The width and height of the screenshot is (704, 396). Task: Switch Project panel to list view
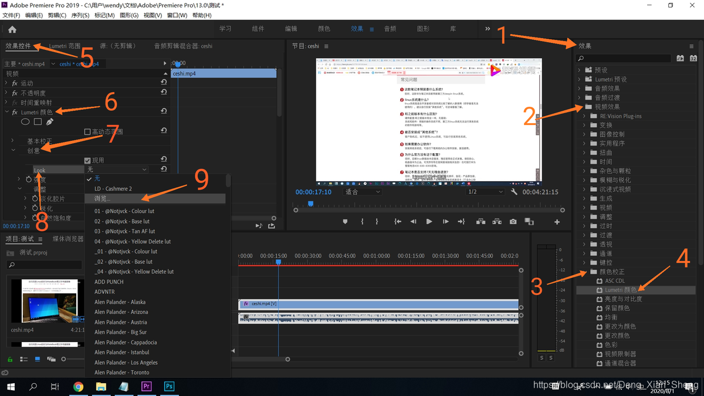tap(24, 359)
